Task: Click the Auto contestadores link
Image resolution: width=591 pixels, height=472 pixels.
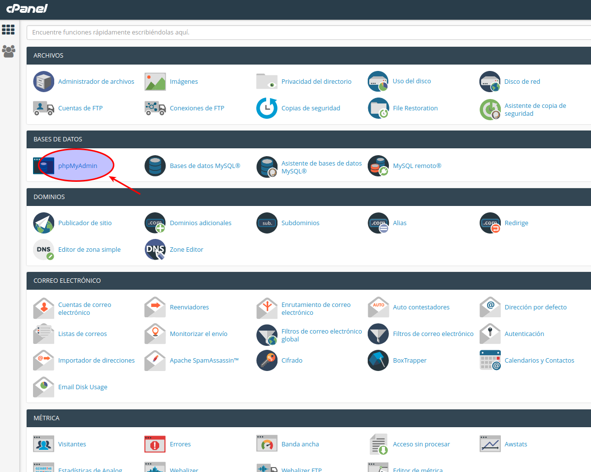Action: tap(421, 307)
